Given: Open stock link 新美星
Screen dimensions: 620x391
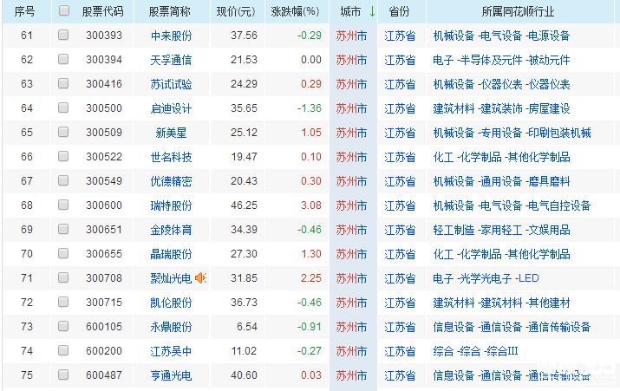Looking at the screenshot, I should [x=171, y=133].
